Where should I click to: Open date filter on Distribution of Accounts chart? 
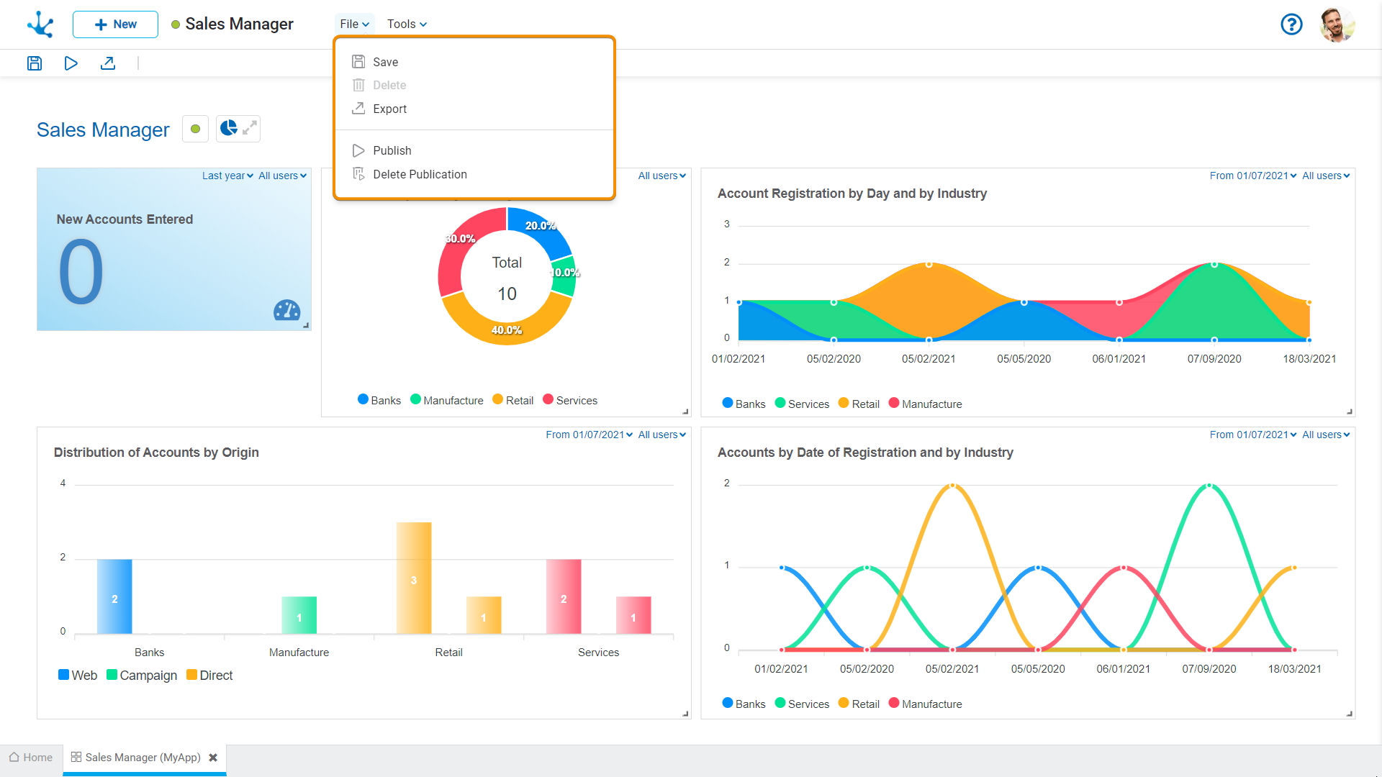(589, 435)
